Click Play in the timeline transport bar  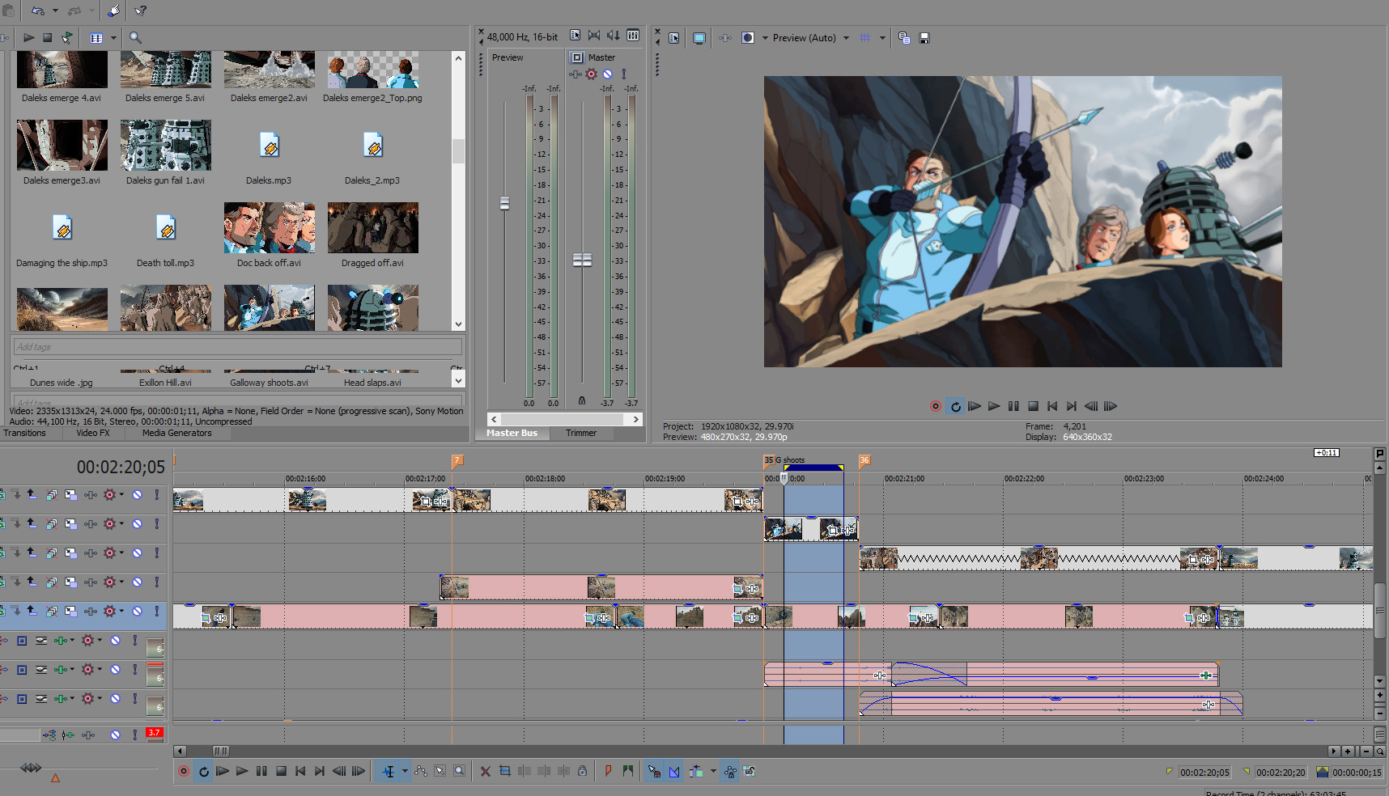[x=242, y=772]
